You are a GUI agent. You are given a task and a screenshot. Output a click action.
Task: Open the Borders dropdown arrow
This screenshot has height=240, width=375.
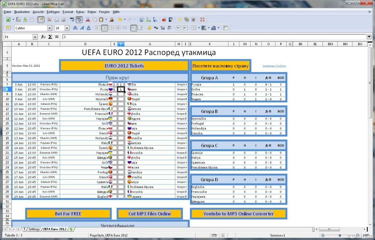tap(199, 28)
